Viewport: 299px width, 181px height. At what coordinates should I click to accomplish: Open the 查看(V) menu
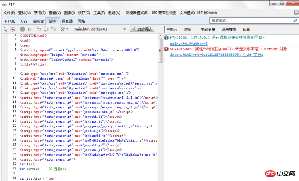55,13
